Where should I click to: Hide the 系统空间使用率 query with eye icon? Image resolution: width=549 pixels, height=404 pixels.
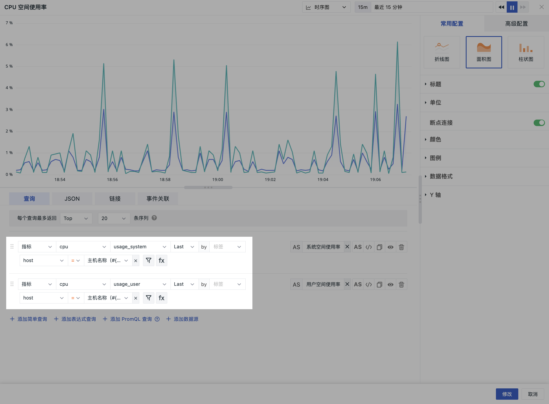click(390, 247)
